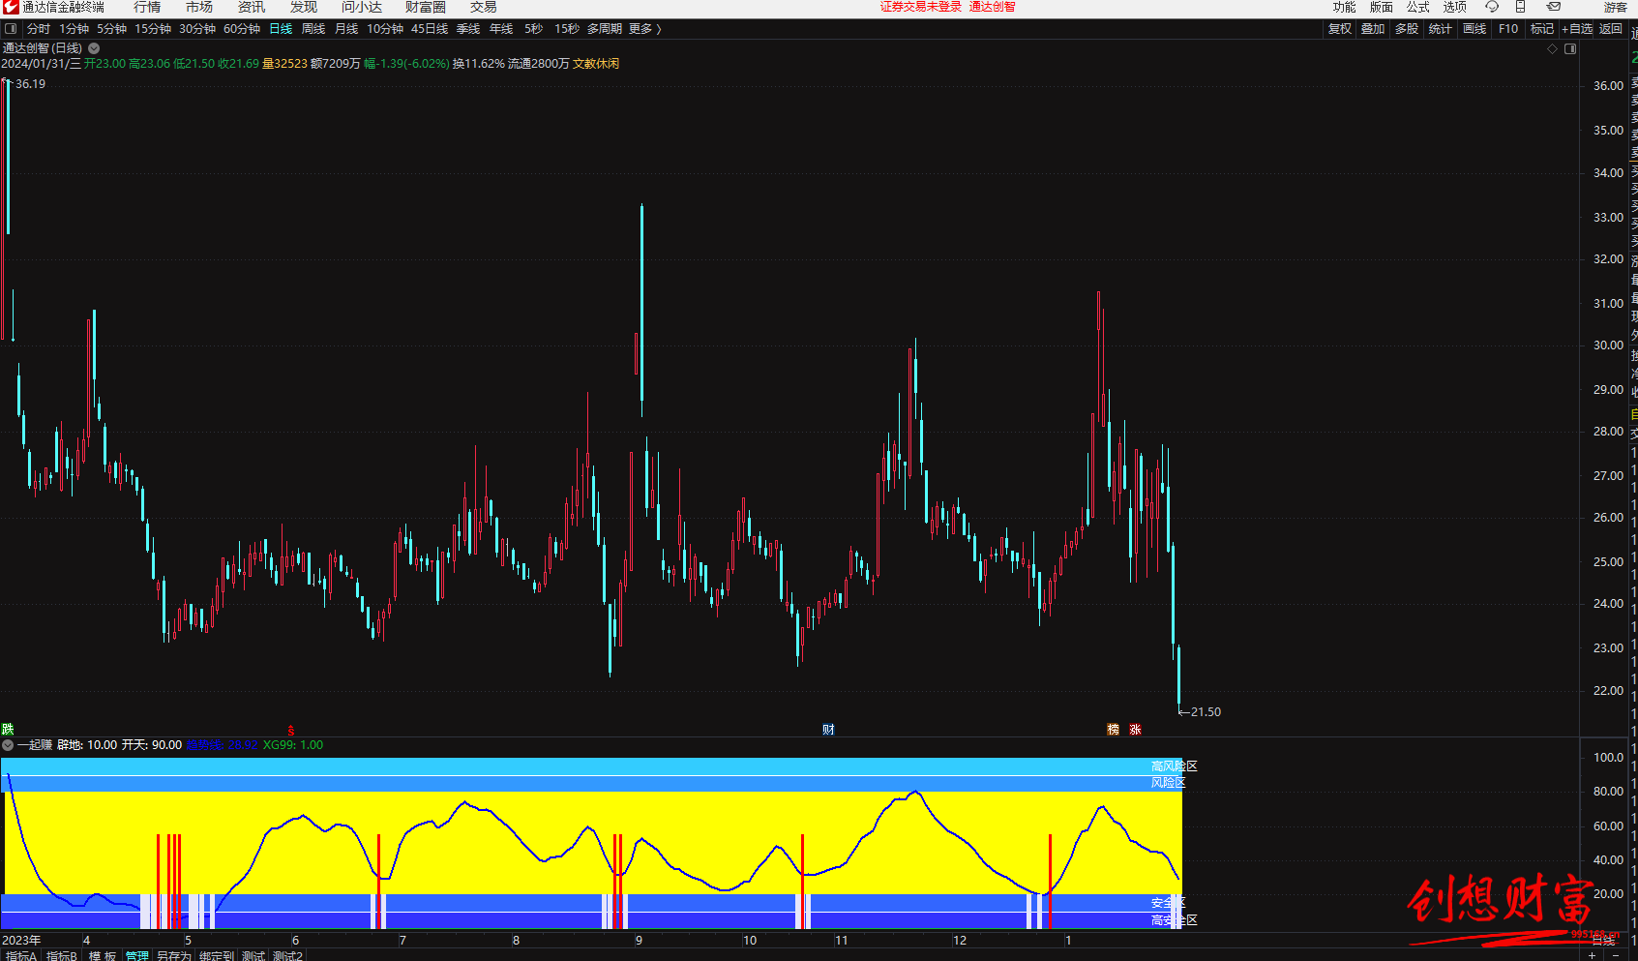Switch to 1分钟 period

tap(74, 29)
